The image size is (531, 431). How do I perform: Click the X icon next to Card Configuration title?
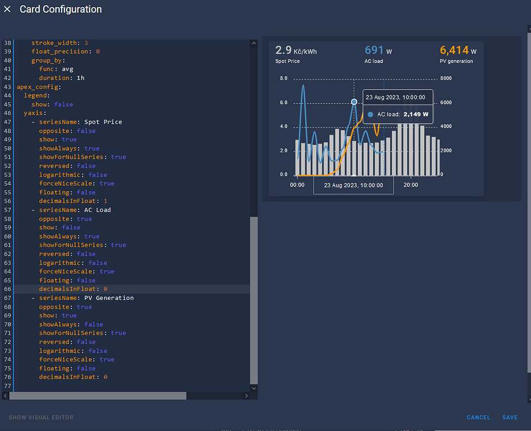tap(7, 9)
